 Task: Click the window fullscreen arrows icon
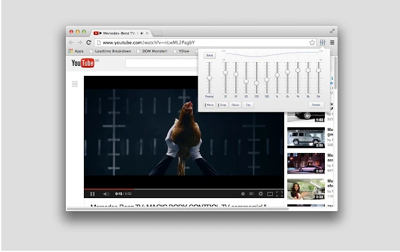point(332,31)
